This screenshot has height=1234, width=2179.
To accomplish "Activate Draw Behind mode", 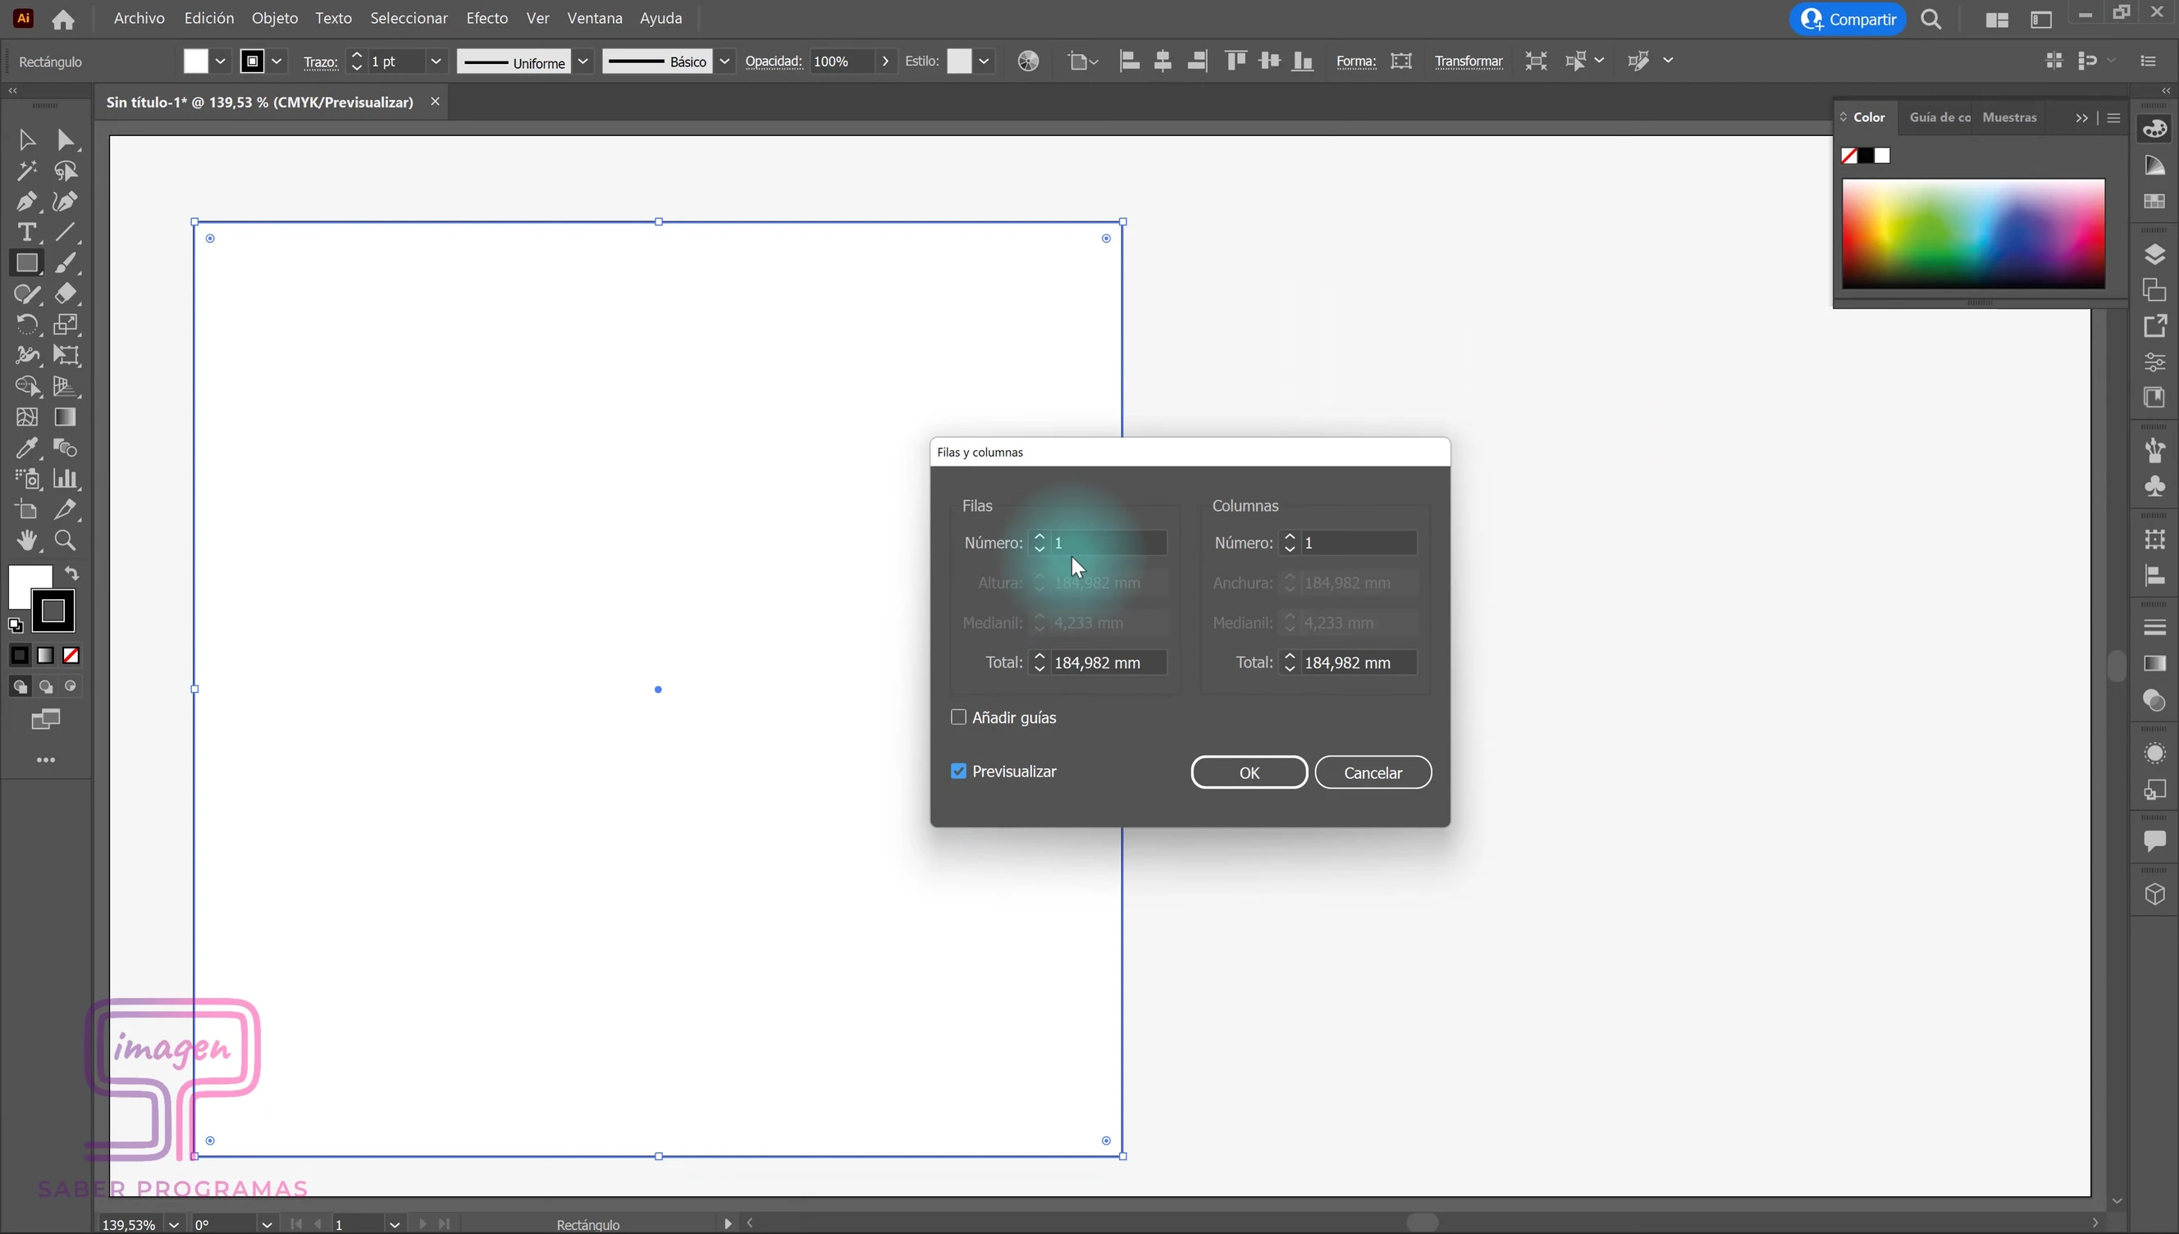I will click(45, 686).
